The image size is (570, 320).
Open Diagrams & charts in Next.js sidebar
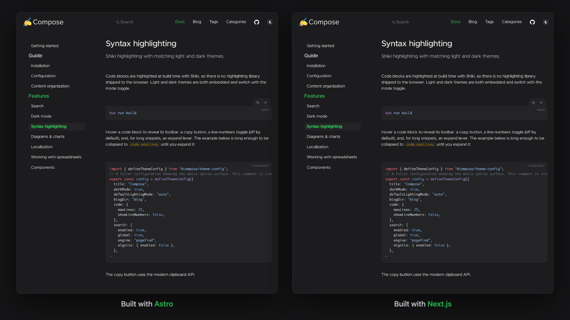(x=323, y=136)
